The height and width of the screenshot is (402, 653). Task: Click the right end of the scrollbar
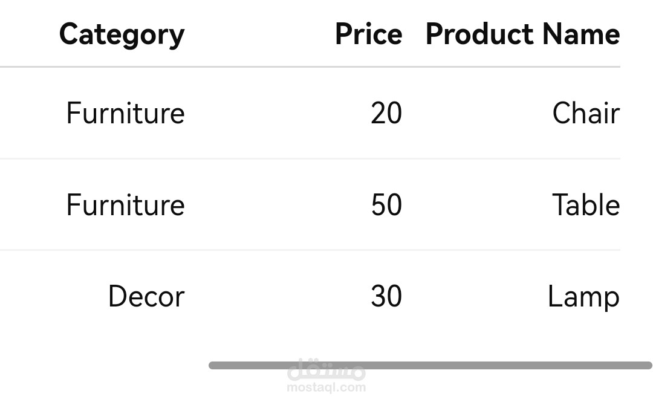648,365
